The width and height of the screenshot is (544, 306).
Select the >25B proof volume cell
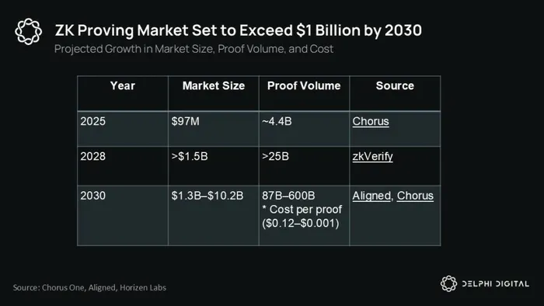pos(304,165)
